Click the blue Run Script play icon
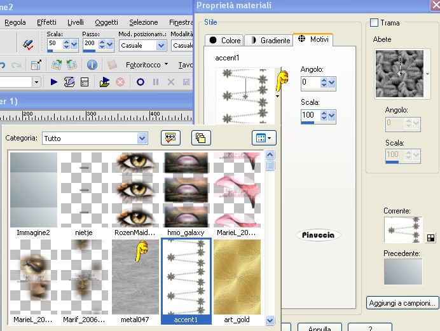 53,82
